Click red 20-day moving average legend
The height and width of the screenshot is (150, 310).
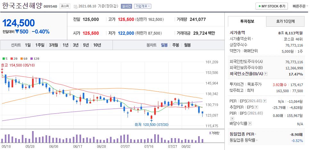coord(14,59)
